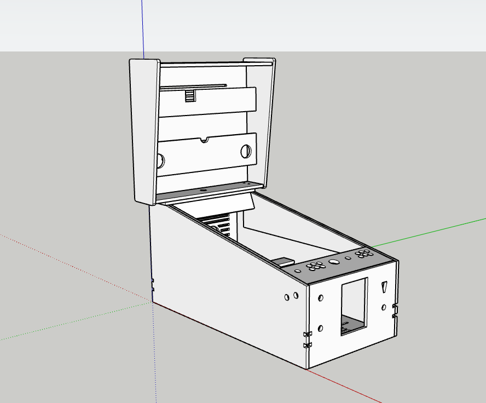486x403 pixels.
Task: Click the large center hole on control panel
Action: pos(333,261)
